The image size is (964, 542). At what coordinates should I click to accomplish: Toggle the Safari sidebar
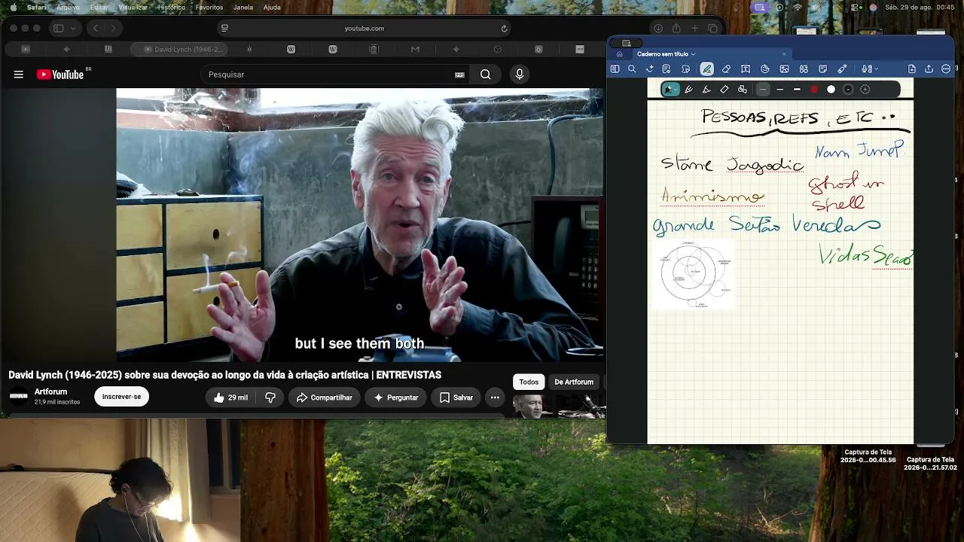[x=58, y=29]
